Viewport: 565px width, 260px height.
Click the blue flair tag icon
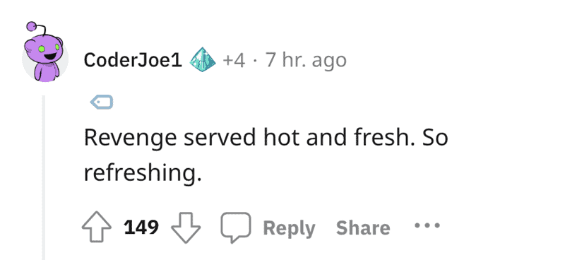pos(102,102)
